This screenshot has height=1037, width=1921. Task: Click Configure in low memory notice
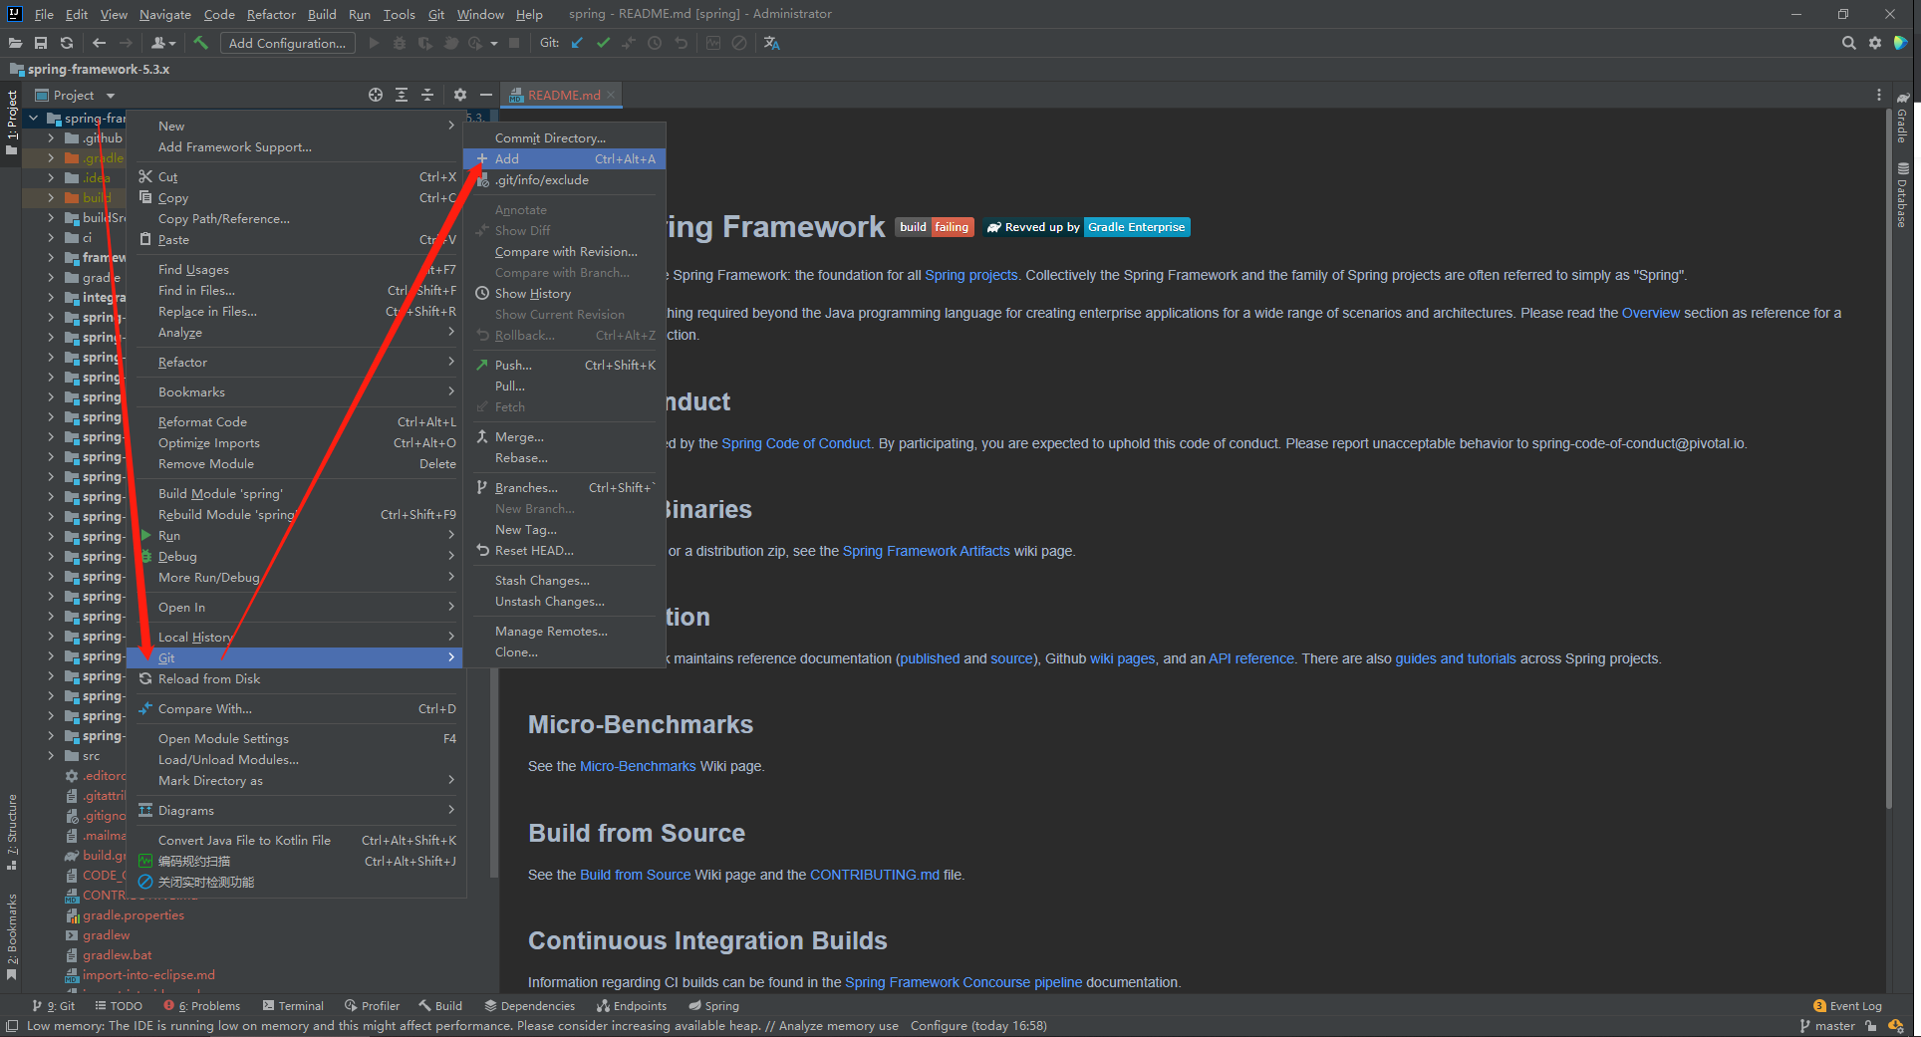(939, 1026)
